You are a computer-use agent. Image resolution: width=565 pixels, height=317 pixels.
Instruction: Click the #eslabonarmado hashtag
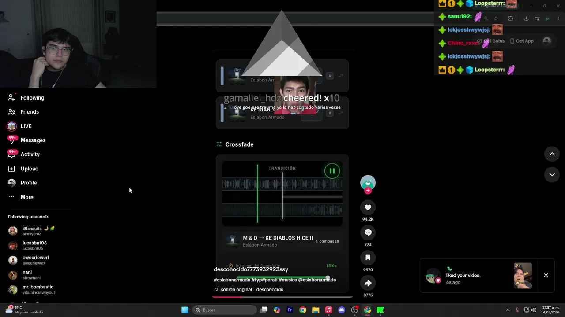point(232,280)
